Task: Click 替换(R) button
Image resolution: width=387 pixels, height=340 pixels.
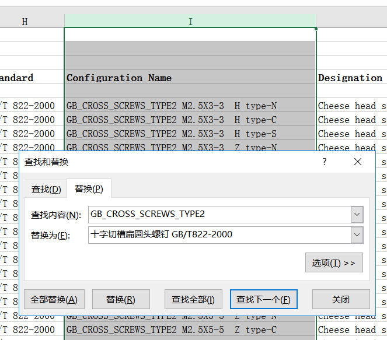Action: pyautogui.click(x=121, y=299)
